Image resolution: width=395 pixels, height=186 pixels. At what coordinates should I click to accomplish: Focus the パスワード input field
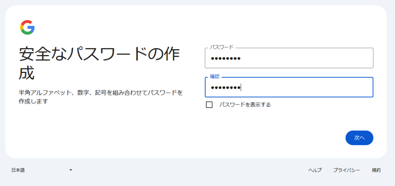(289, 58)
